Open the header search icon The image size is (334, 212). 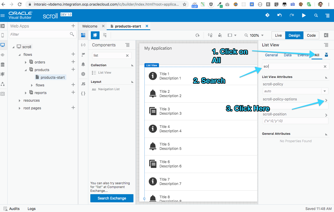coord(316,15)
